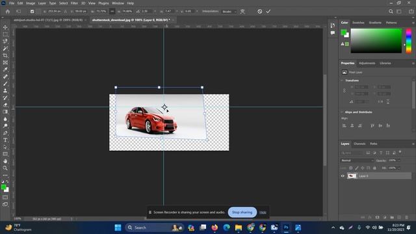Select the Eyedropper tool
This screenshot has width=416, height=234.
tap(5, 70)
